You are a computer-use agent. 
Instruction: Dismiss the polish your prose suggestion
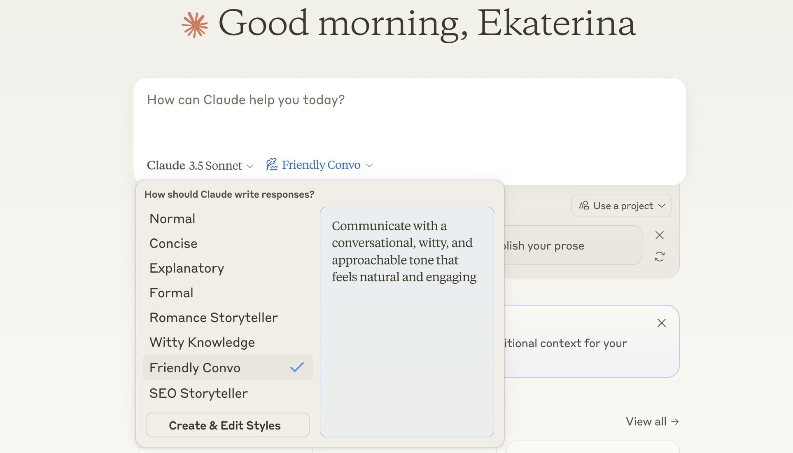(x=659, y=235)
